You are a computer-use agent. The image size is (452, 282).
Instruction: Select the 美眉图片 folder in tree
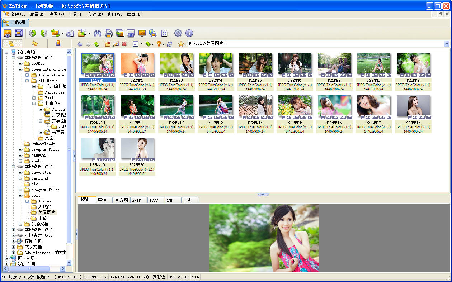coord(47,212)
